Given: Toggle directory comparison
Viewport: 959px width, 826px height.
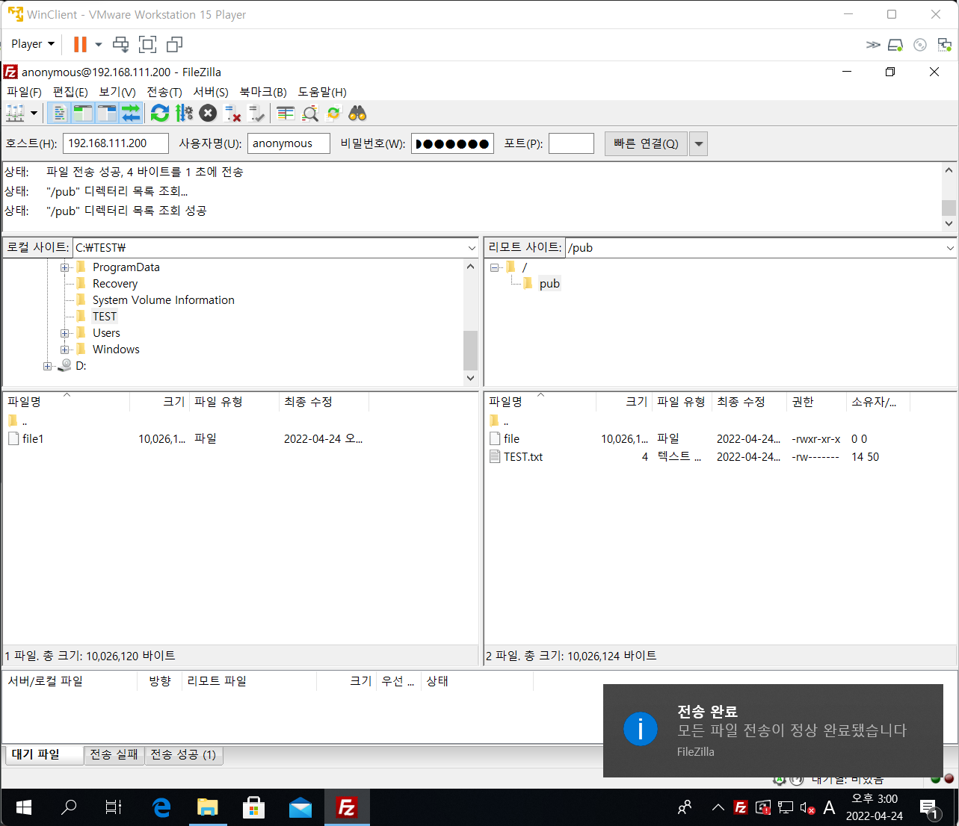Looking at the screenshot, I should [310, 114].
